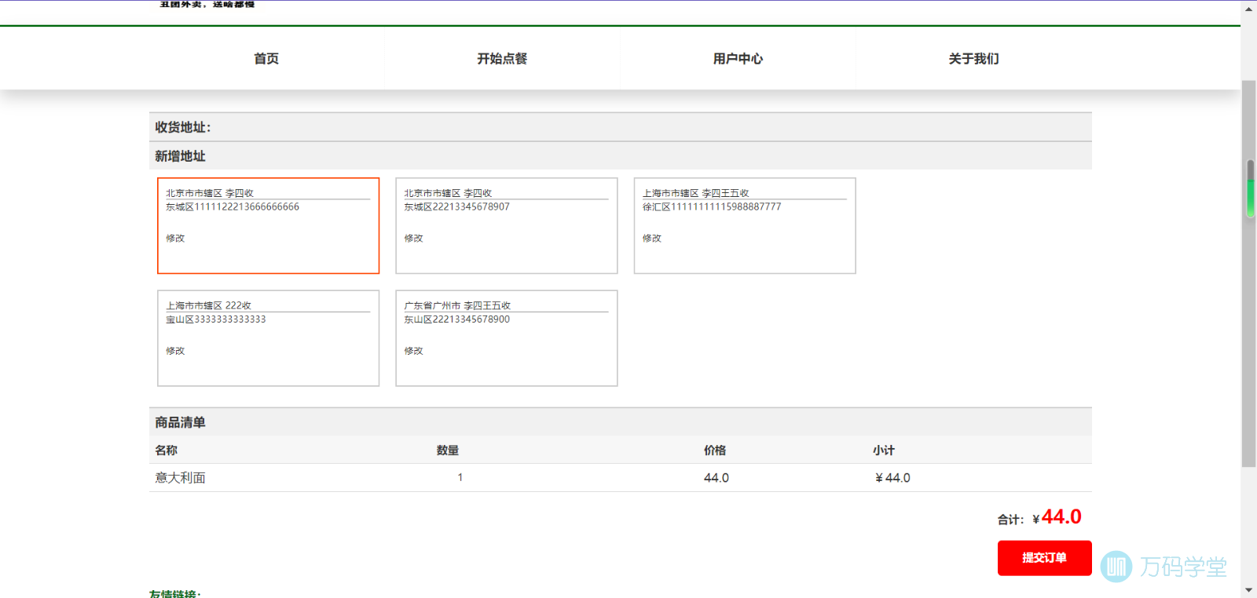Viewport: 1257px width, 598px height.
Task: Click the scrollbar down arrow
Action: (x=1248, y=589)
